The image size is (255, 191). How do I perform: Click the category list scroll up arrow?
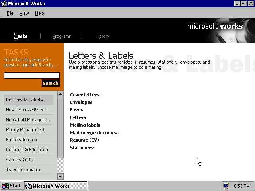click(x=60, y=94)
